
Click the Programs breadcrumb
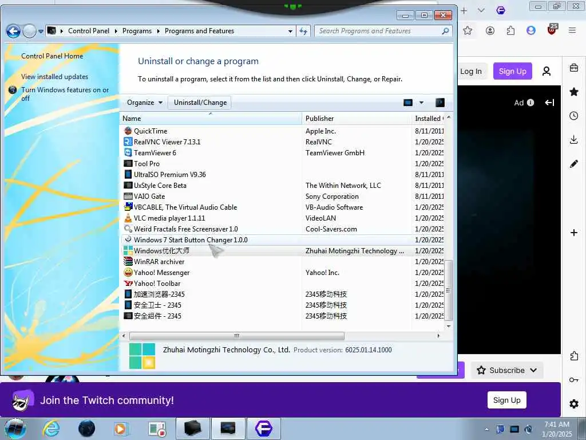click(x=137, y=31)
